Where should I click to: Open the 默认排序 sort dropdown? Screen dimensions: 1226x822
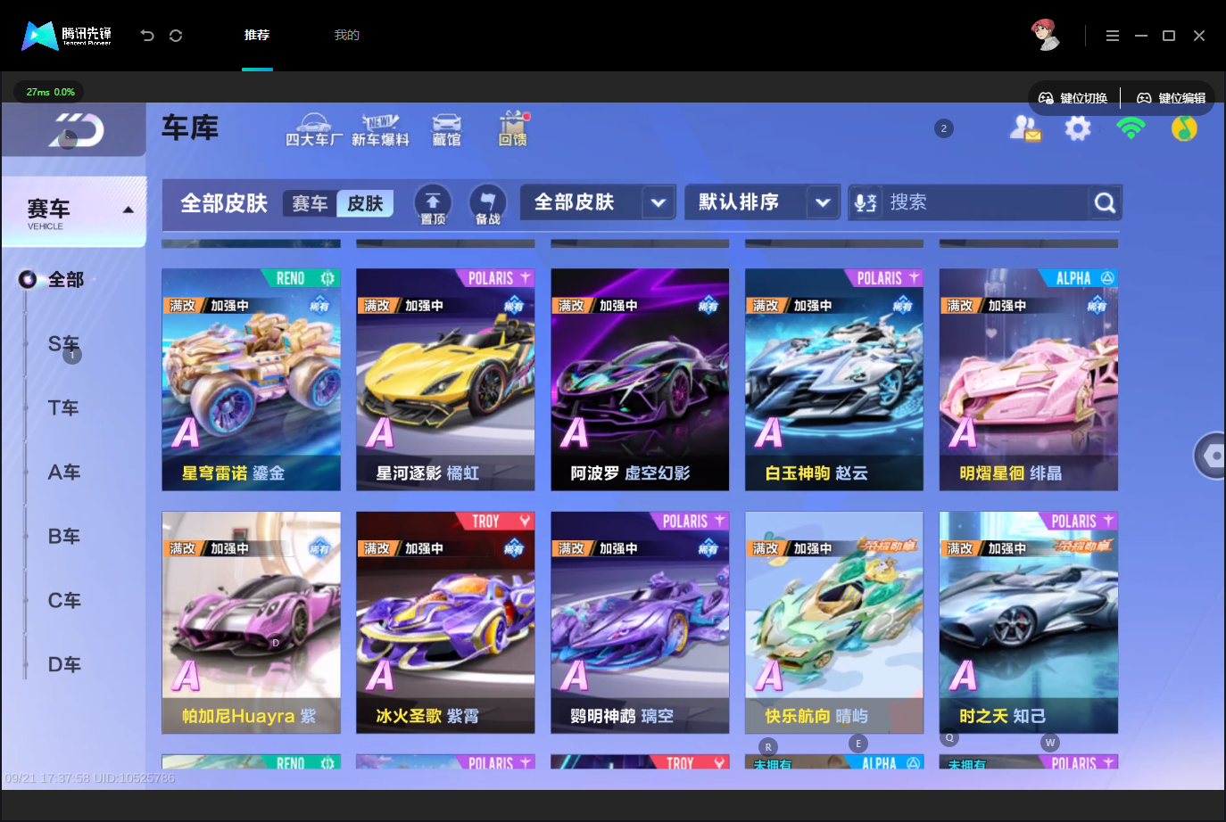pos(763,202)
